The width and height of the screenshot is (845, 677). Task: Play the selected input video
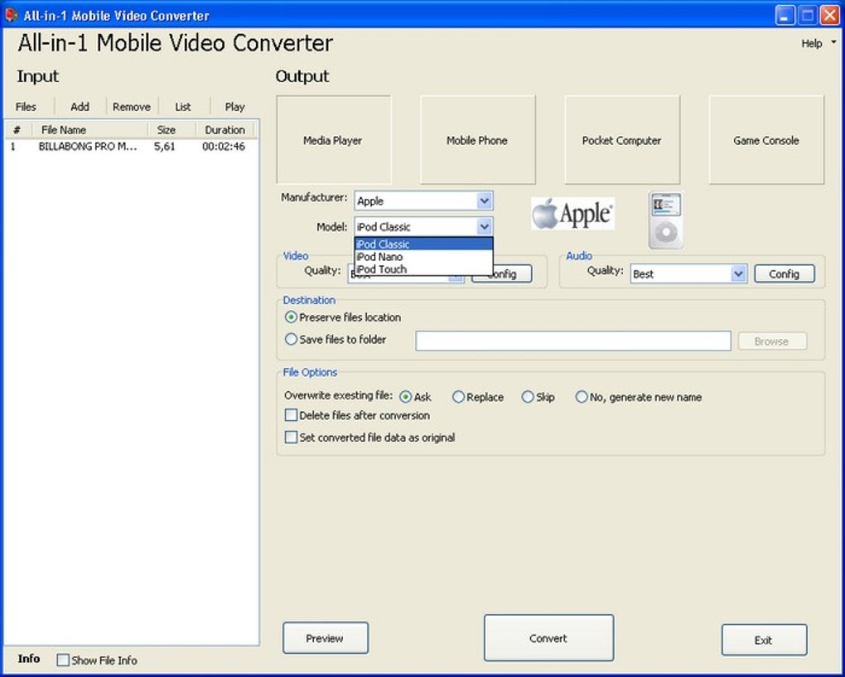234,106
